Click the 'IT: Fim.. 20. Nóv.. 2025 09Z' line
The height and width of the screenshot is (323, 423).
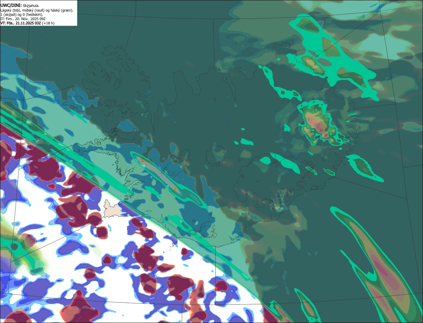click(23, 19)
